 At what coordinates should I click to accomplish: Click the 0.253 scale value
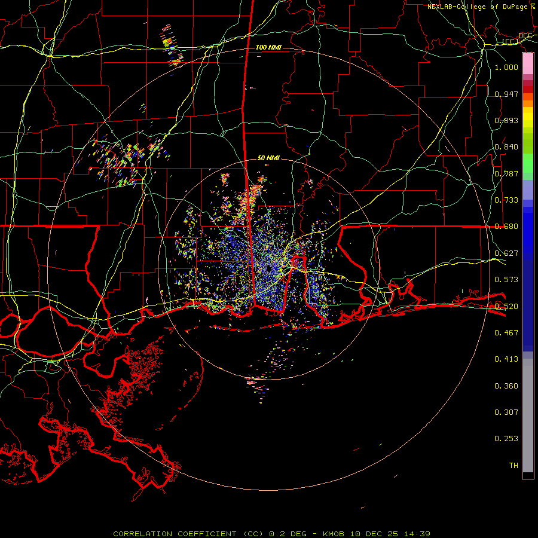click(506, 439)
